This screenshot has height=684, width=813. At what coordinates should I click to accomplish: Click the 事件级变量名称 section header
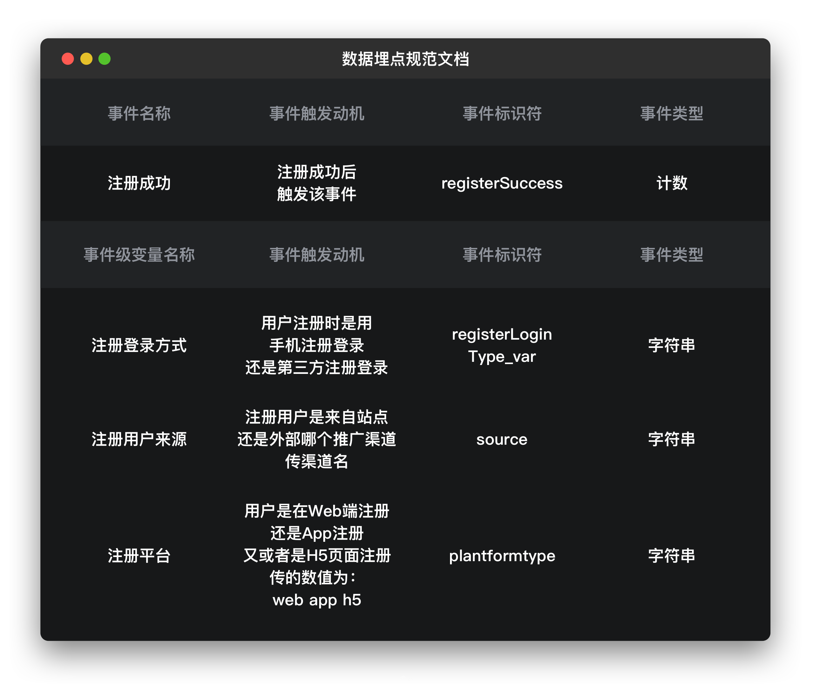click(140, 255)
